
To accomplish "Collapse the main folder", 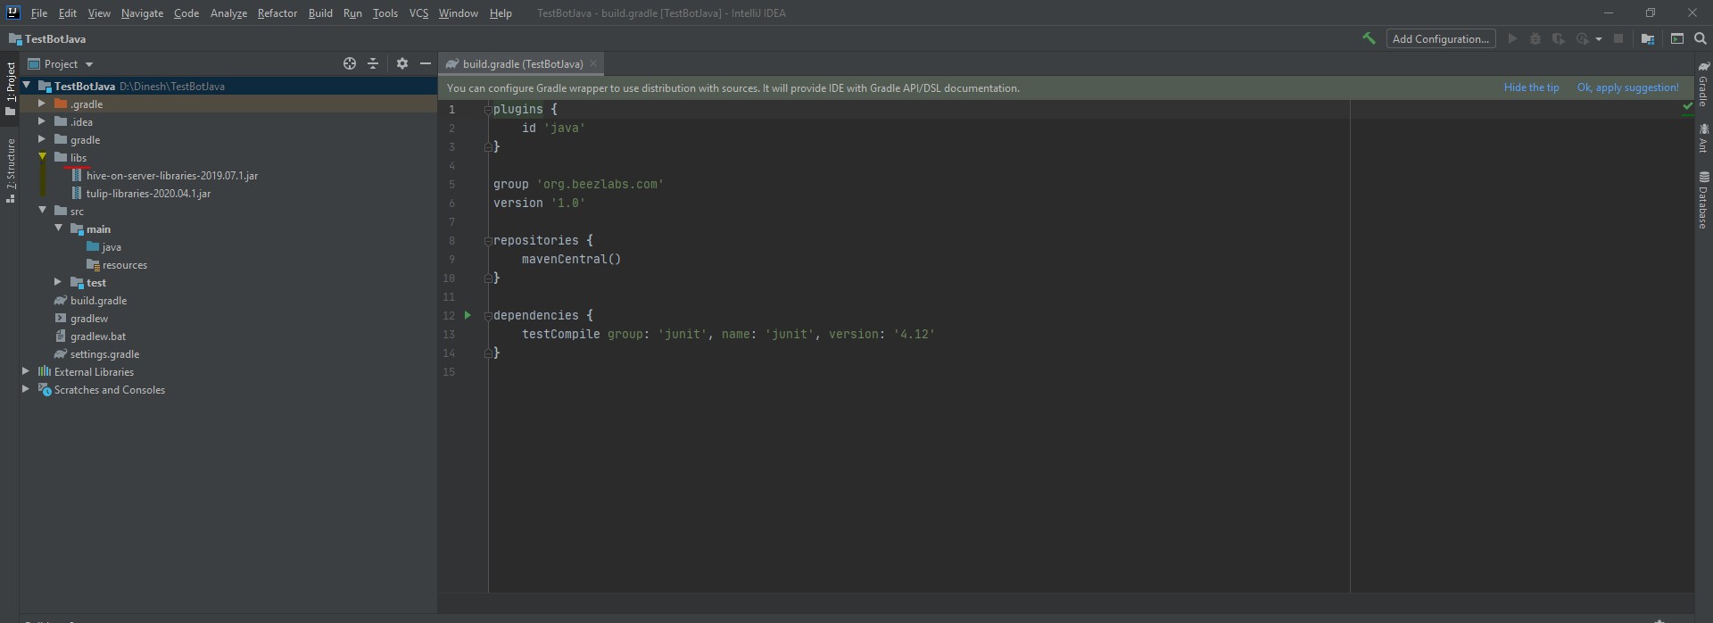I will click(x=58, y=228).
